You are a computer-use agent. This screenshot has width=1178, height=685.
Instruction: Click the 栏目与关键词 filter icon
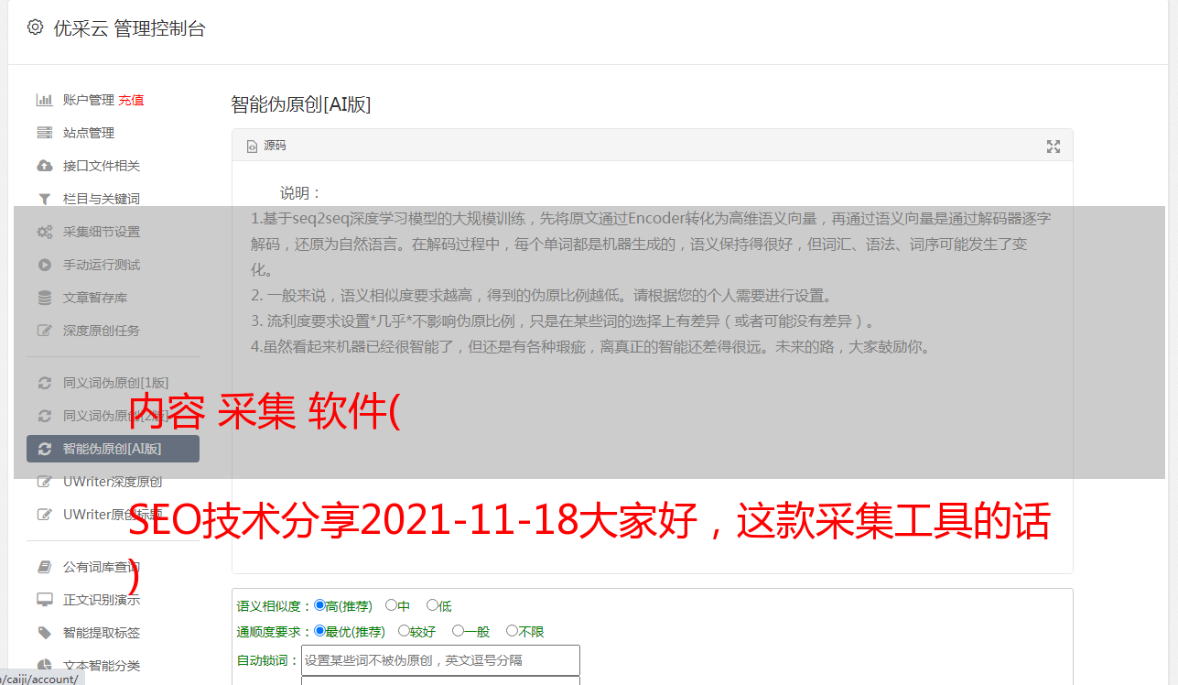(x=44, y=199)
